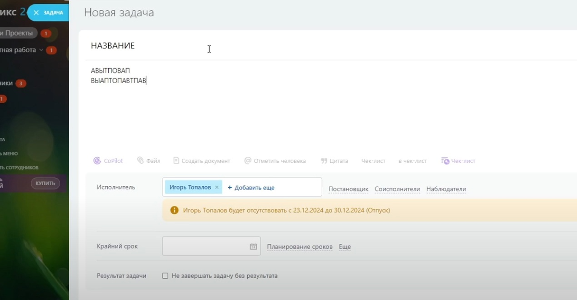
Task: Click the Исполнитель field label
Action: 116,187
